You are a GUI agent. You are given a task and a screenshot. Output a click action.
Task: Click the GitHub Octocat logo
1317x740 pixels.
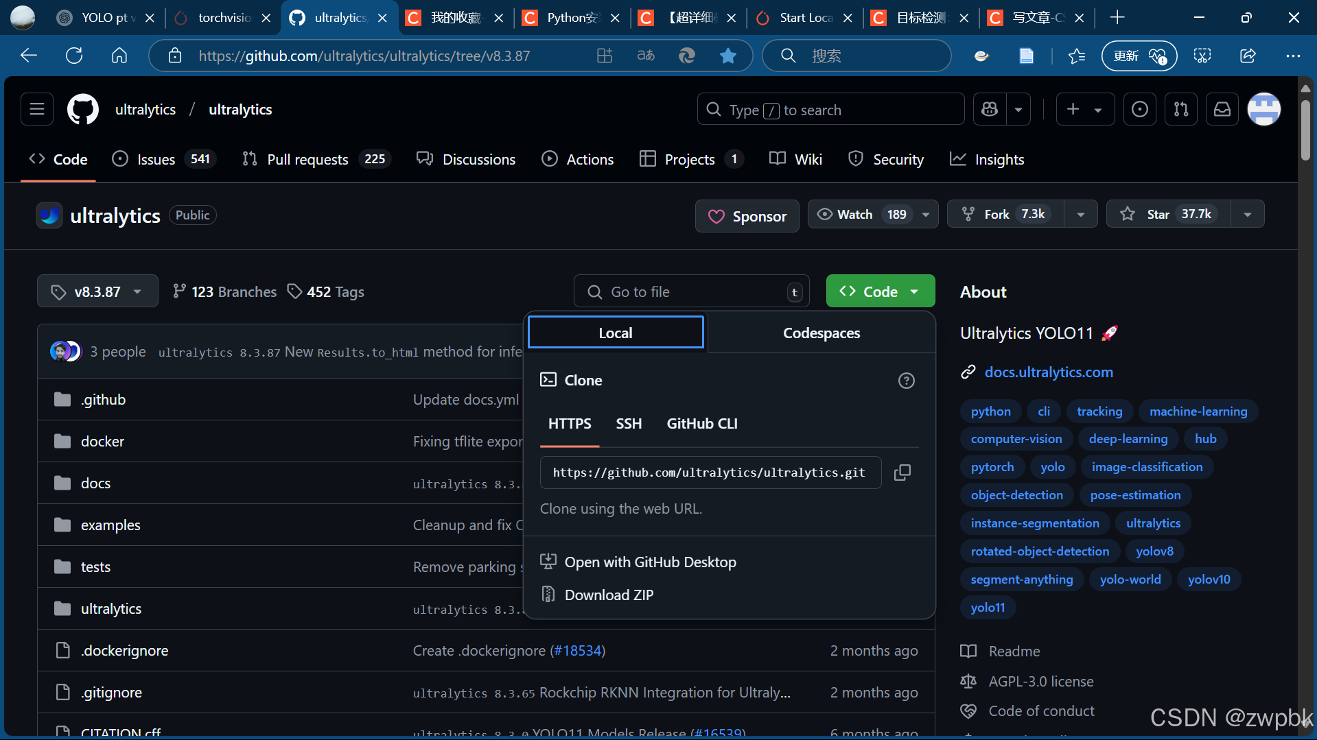83,109
